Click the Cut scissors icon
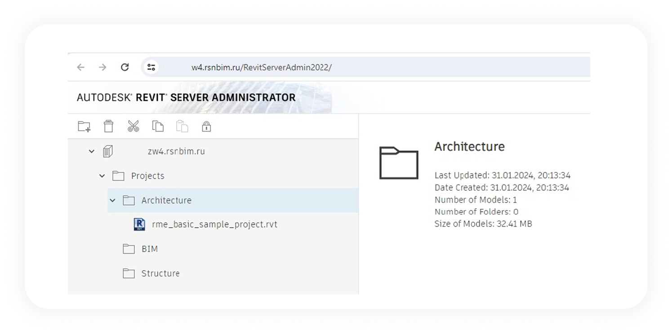672x334 pixels. coord(133,127)
